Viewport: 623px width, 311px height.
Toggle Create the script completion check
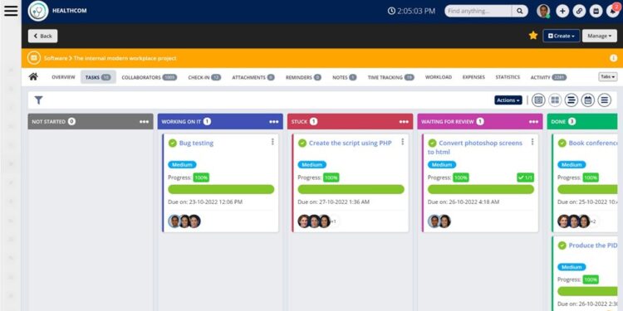tap(302, 143)
